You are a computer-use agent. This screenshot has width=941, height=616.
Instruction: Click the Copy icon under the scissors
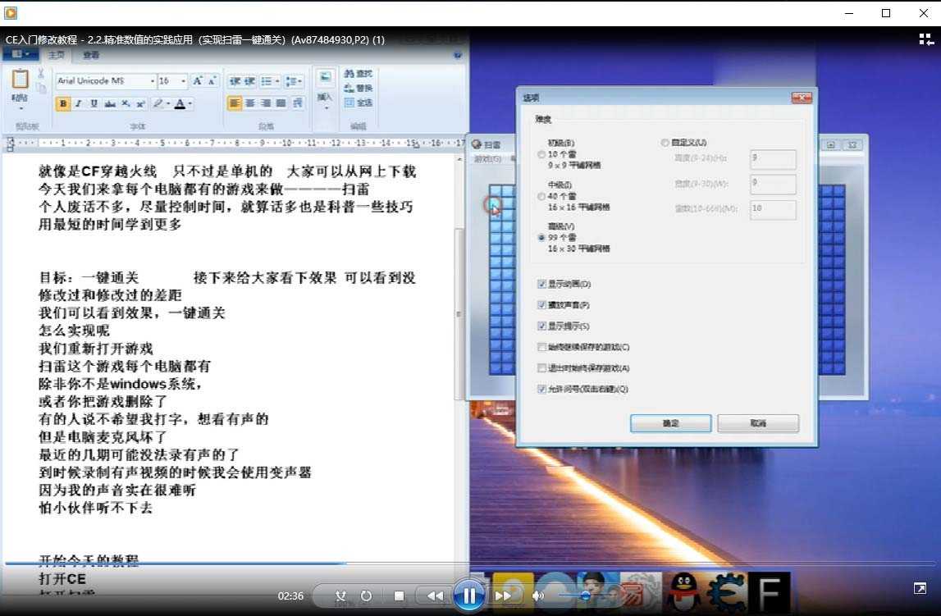[x=41, y=88]
